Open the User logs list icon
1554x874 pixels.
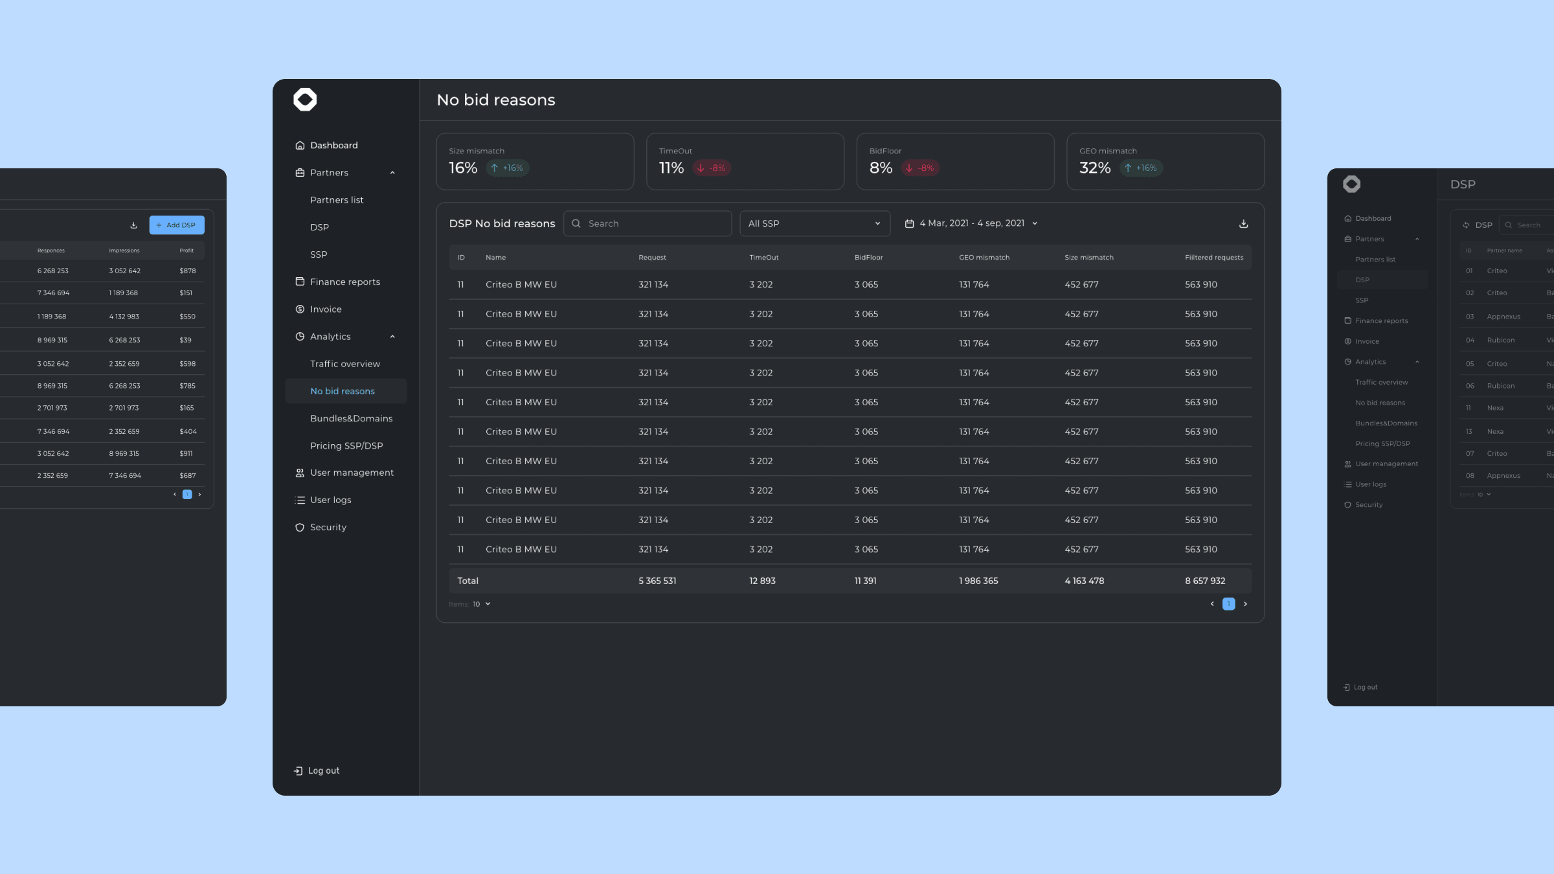click(x=300, y=500)
